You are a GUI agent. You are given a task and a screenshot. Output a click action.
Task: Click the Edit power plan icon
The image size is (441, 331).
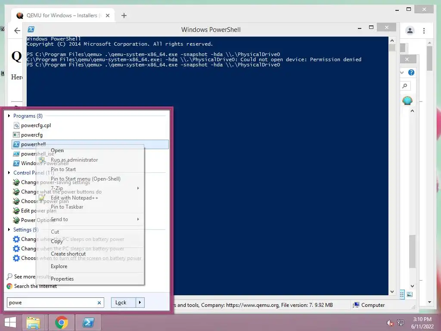coord(16,210)
